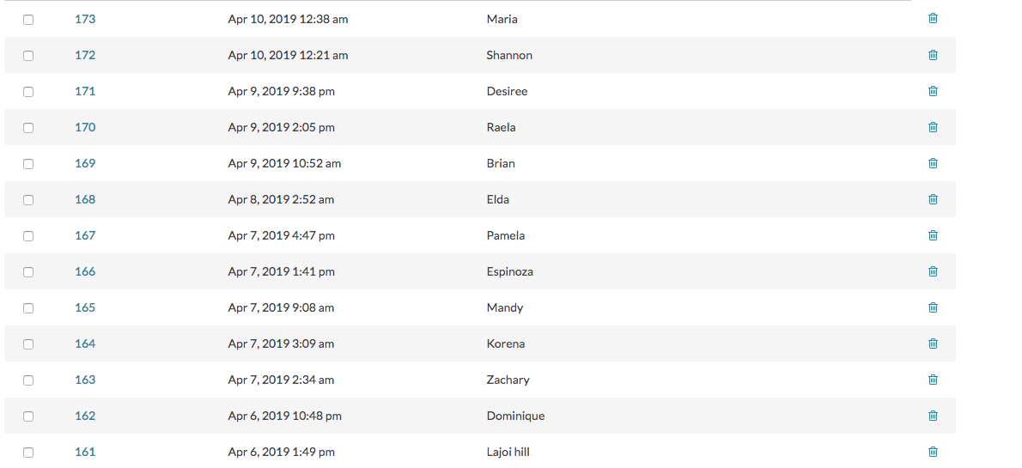Remove entry 169 by Brian using trash icon
Image resolution: width=1022 pixels, height=468 pixels.
(x=933, y=163)
